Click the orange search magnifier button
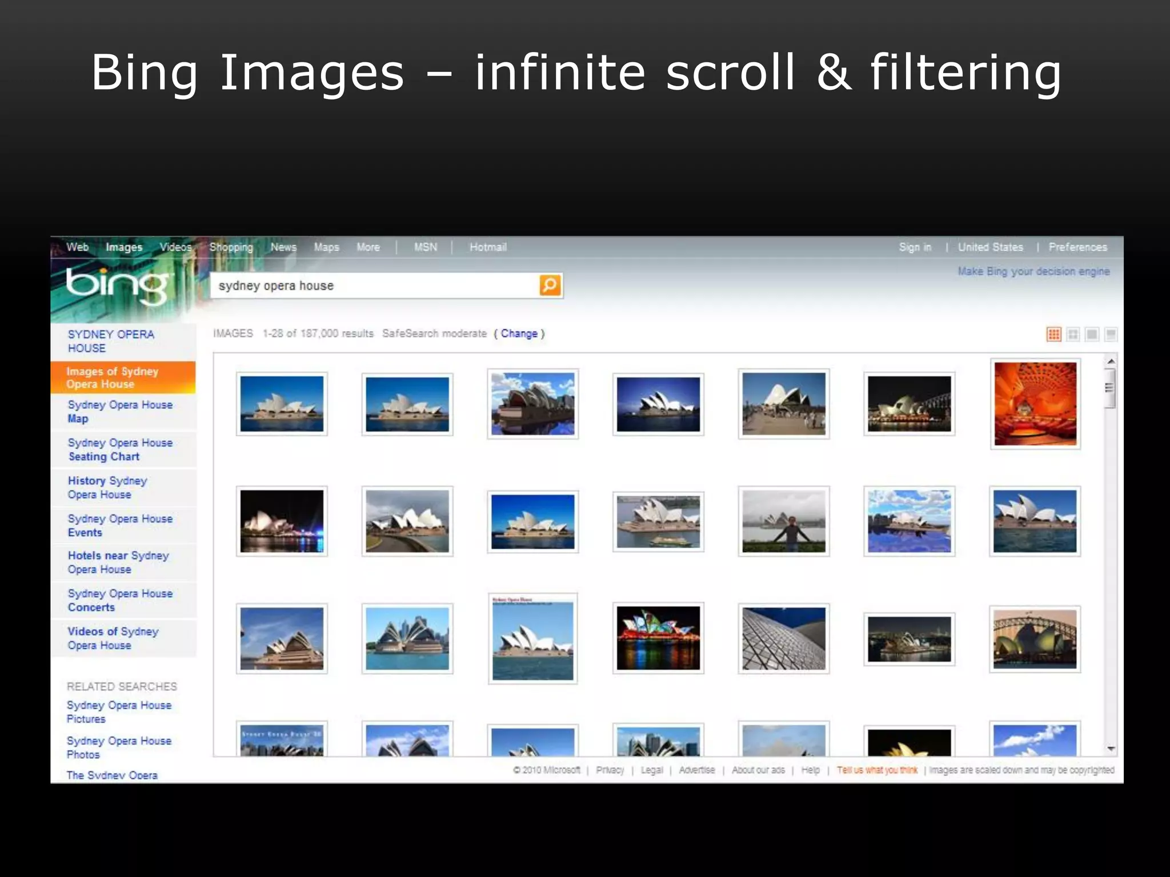Screen dimensions: 1170x877 [x=550, y=285]
